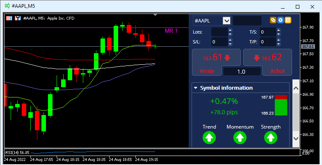Click the MR 1 magenta level label
Screen dimensions: 322x165
[x=171, y=31]
